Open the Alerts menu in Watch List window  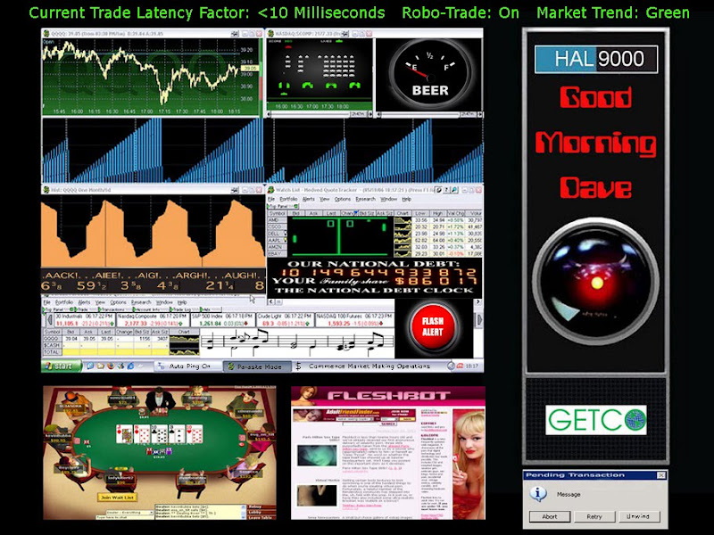click(x=308, y=199)
